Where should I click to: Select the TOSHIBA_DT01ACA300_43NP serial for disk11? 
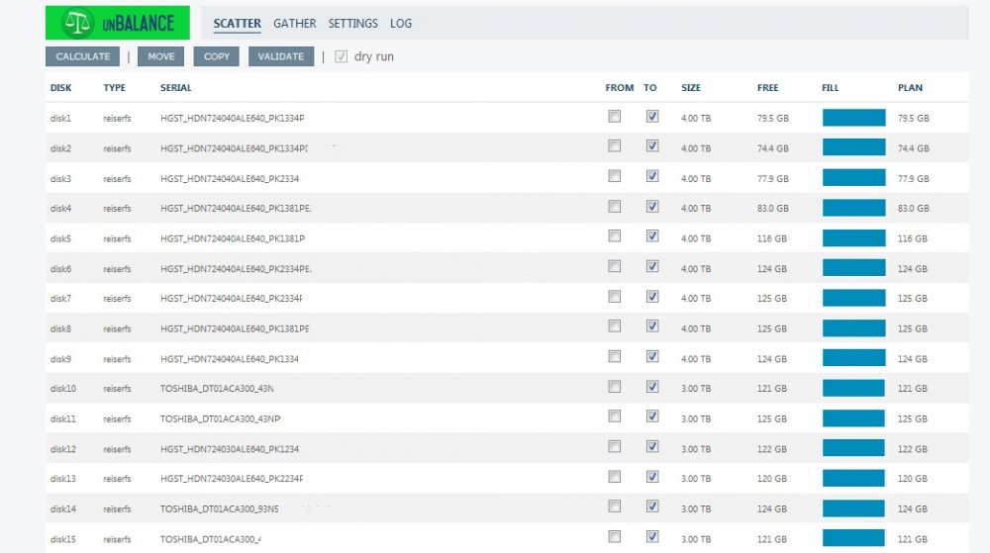[x=221, y=418]
